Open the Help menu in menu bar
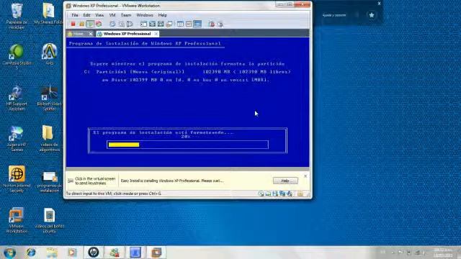Viewport: 461px width, 259px height. 162,15
